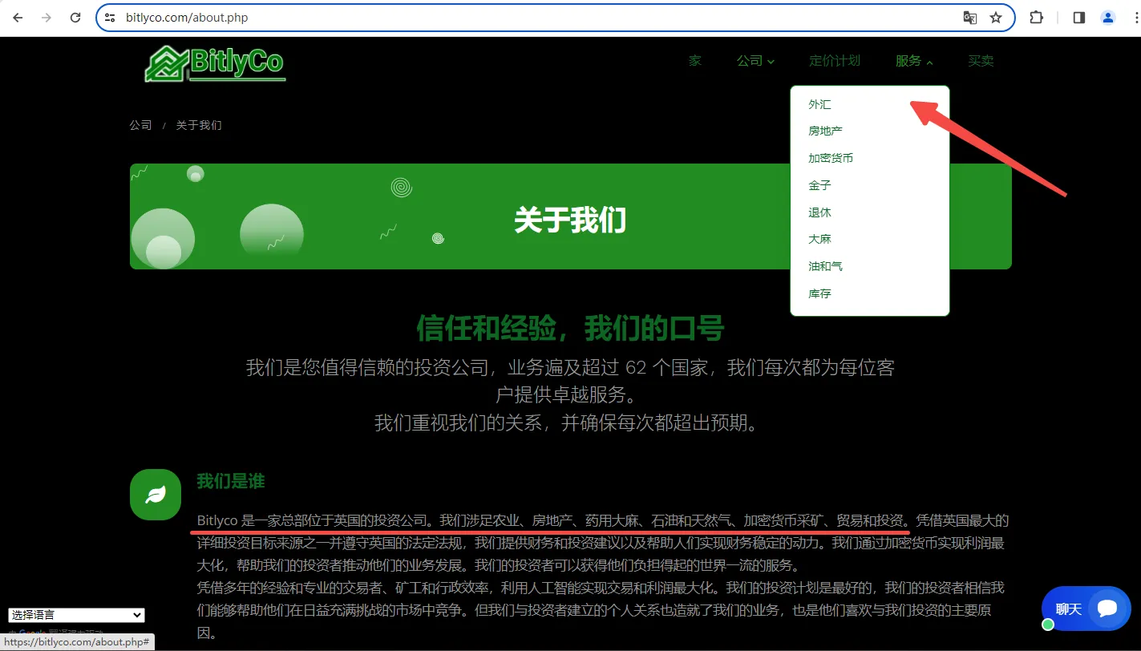The width and height of the screenshot is (1141, 651).
Task: Open the 家 nav menu item
Action: click(x=695, y=61)
